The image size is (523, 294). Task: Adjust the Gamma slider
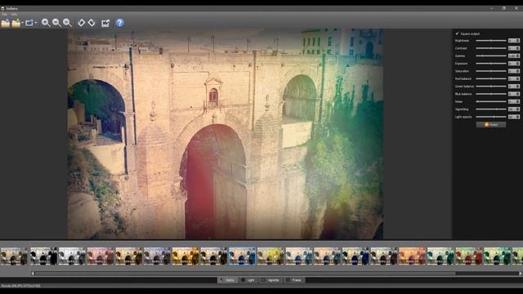(x=491, y=56)
